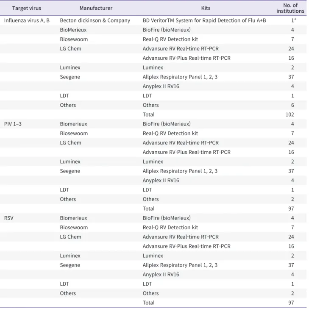Click "BioFire (bioMerieux)" in the PIV 1–3 row
Screen dimensions: 309x309
click(167, 124)
